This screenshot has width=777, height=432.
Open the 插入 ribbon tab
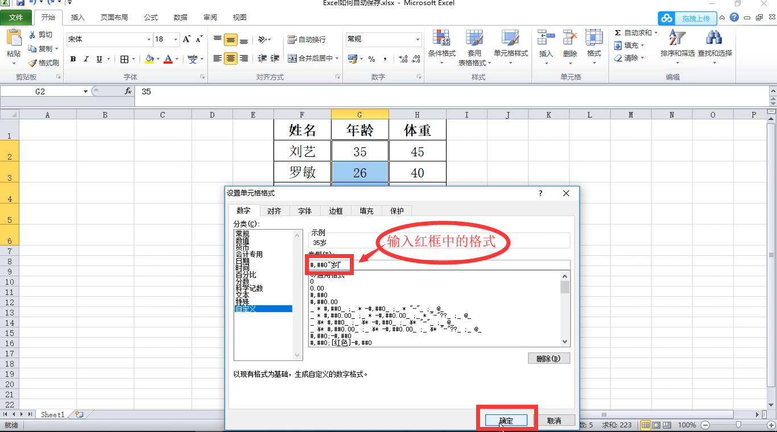pos(77,17)
